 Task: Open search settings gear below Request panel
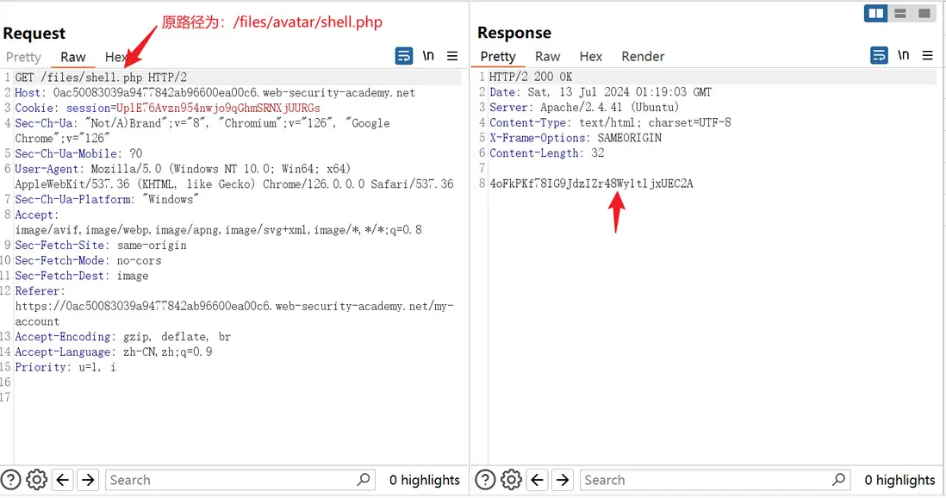(x=37, y=480)
